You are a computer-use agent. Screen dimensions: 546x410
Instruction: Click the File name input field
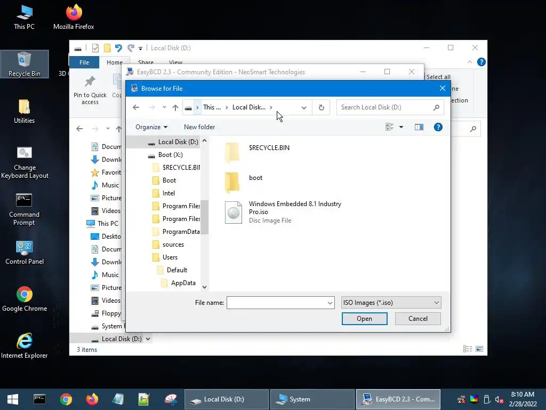pyautogui.click(x=277, y=303)
